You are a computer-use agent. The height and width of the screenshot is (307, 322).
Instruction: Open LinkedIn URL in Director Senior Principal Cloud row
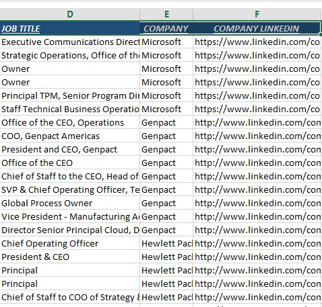[257, 230]
